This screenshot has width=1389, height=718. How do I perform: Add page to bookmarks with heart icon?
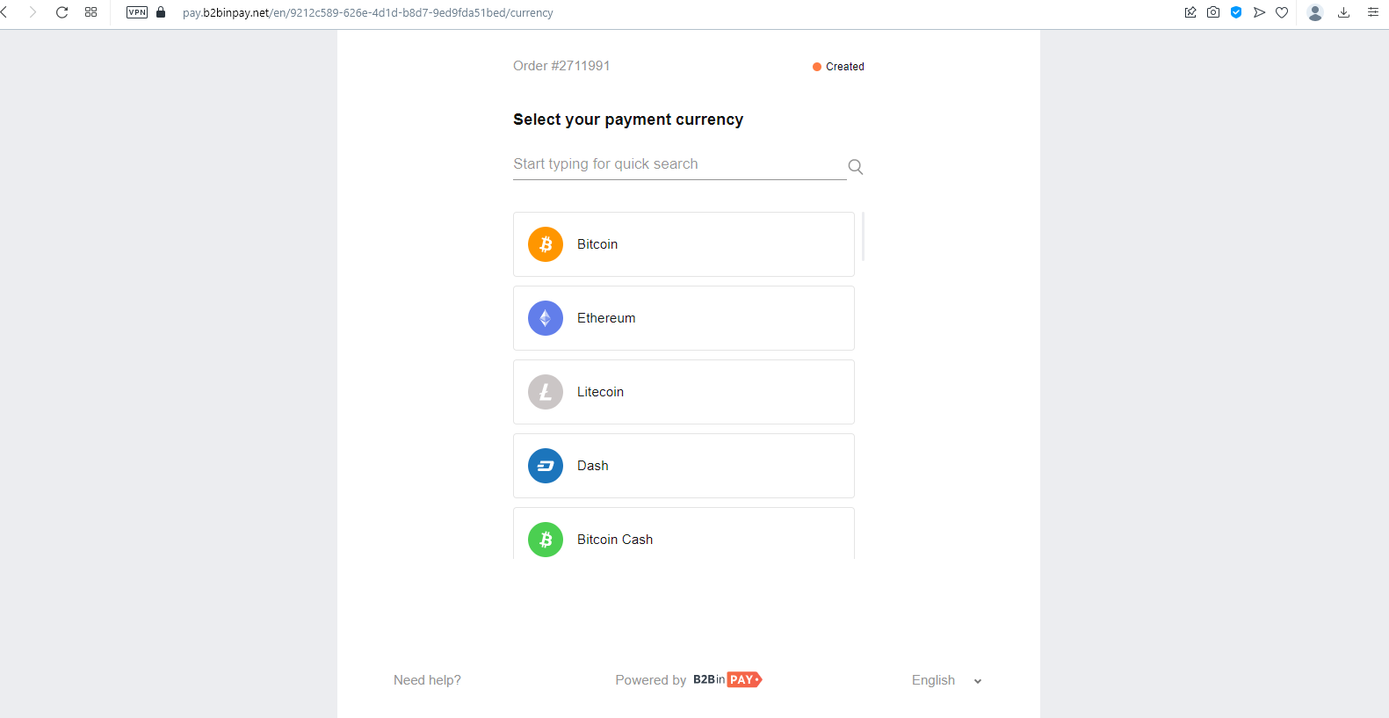tap(1282, 12)
